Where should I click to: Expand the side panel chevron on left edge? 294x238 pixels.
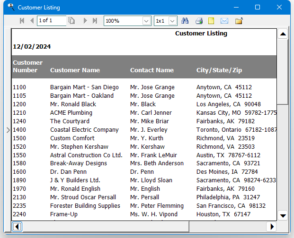pyautogui.click(x=8, y=130)
